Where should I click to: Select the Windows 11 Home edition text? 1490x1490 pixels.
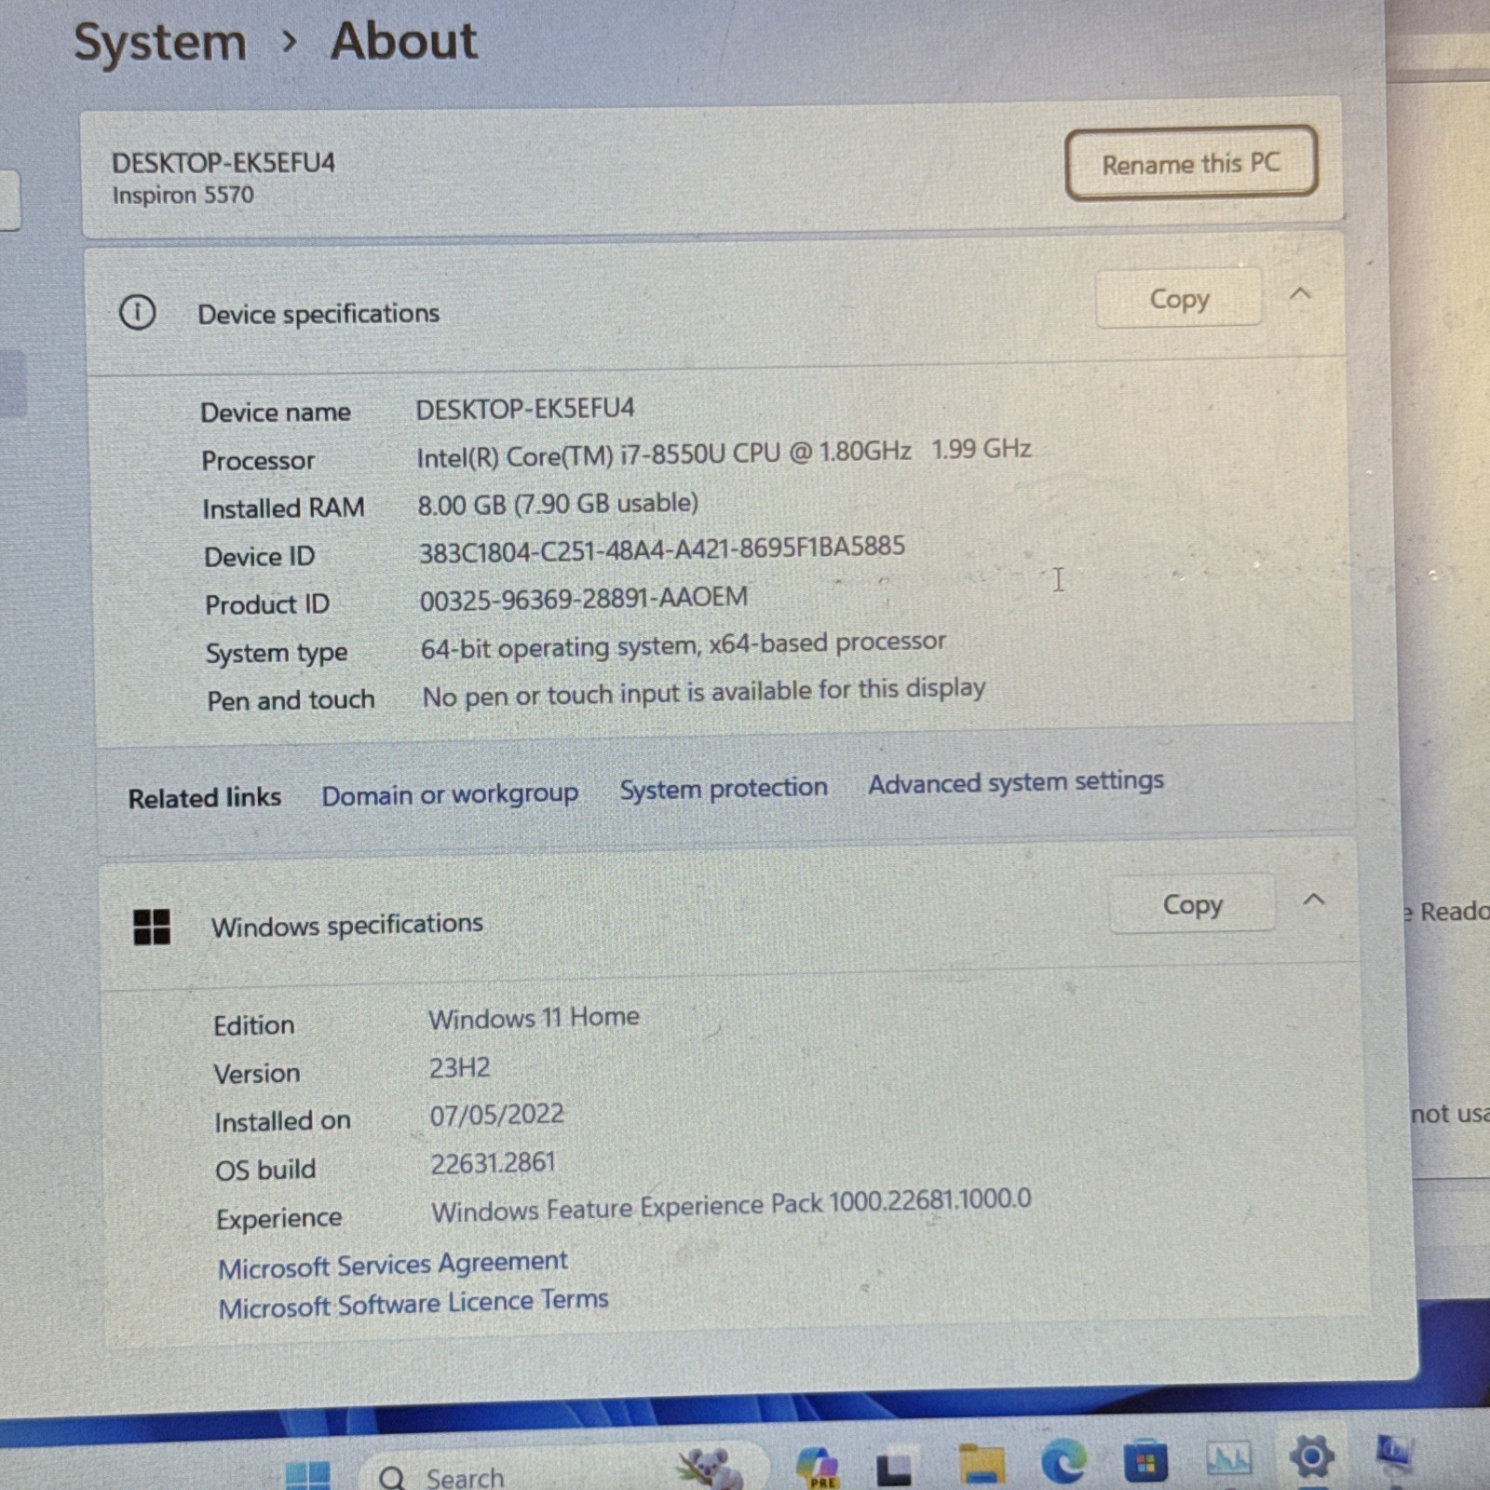pyautogui.click(x=534, y=1018)
